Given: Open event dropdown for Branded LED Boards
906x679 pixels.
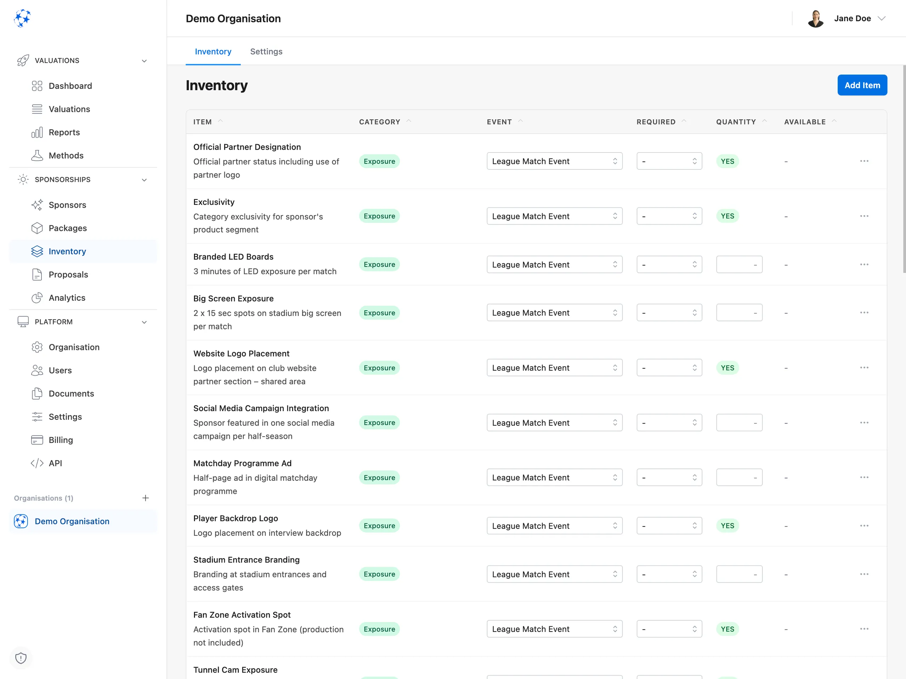Looking at the screenshot, I should 555,265.
